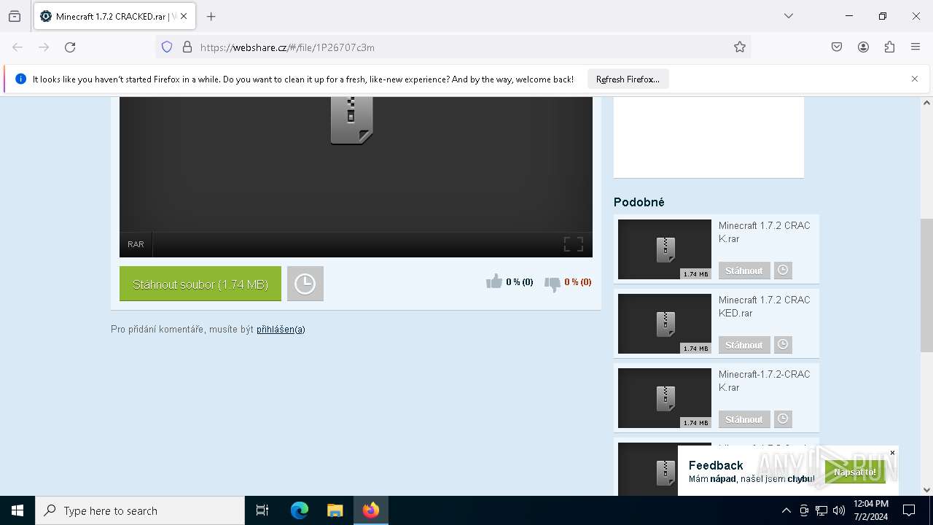Screen dimensions: 933x525
Task: Click the scrollbar down arrow
Action: pyautogui.click(x=926, y=490)
